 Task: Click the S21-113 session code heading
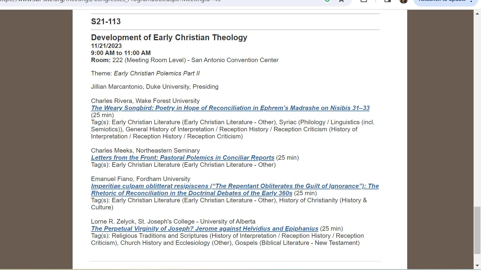click(106, 22)
